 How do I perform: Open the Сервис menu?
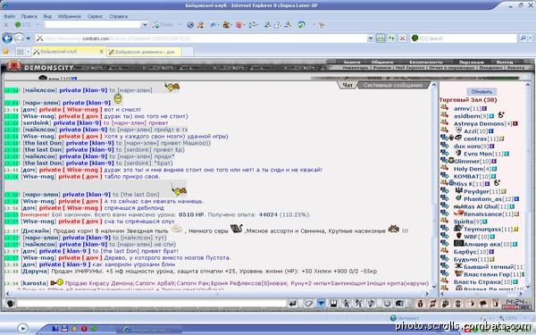tap(95, 16)
